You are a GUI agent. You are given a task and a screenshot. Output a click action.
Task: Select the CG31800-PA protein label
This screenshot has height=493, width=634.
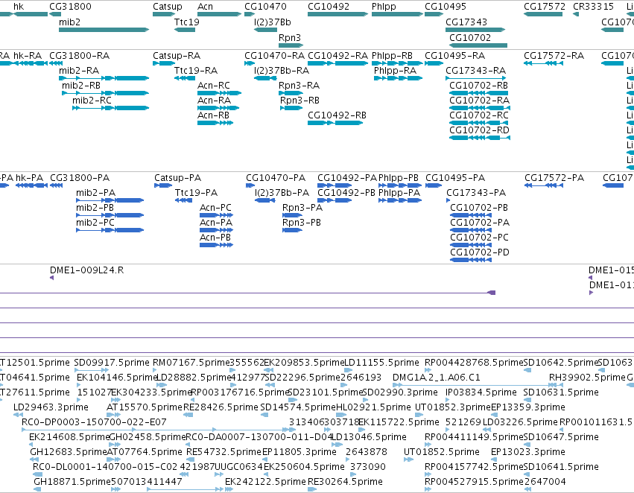click(x=80, y=178)
